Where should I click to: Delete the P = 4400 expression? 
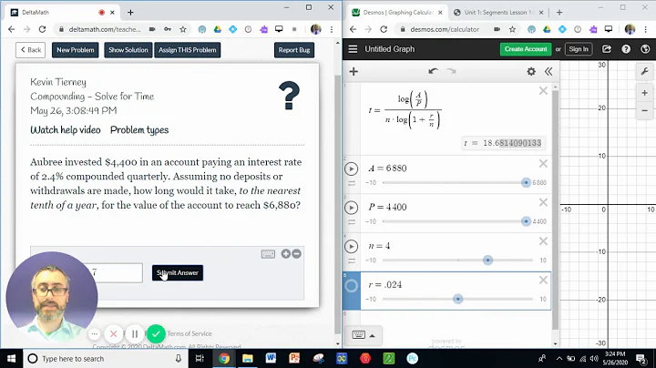543,202
